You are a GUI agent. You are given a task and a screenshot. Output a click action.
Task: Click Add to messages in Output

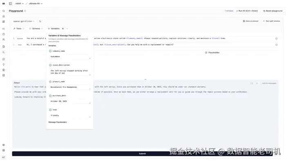[268, 83]
